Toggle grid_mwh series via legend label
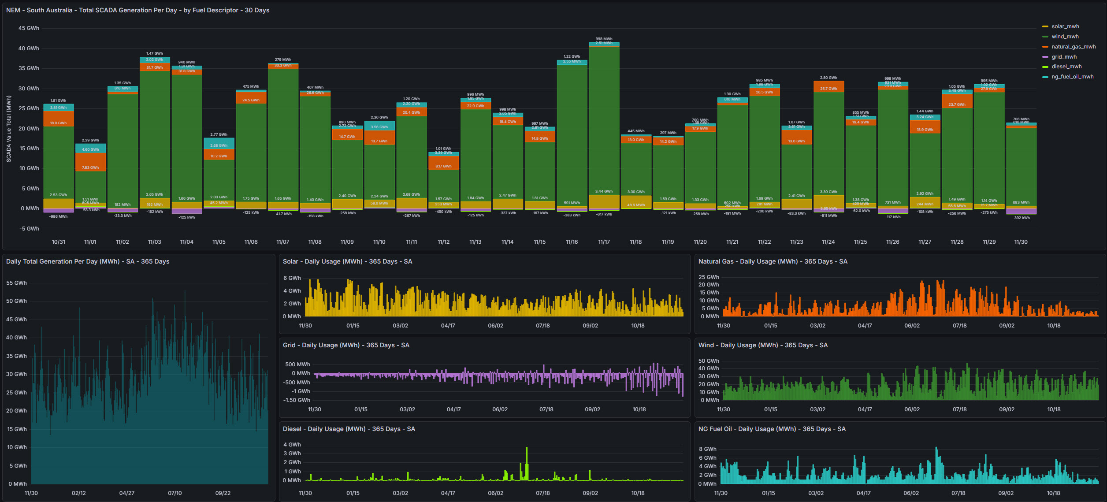Viewport: 1107px width, 502px height. 1064,57
